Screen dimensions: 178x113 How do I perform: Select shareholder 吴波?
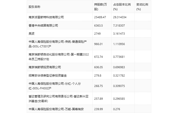tap(31, 34)
